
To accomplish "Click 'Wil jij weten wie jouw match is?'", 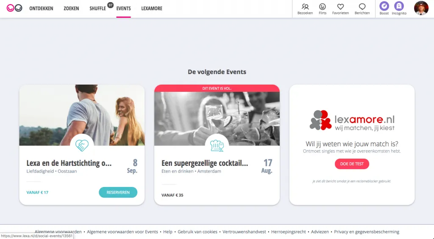I will click(x=352, y=144).
